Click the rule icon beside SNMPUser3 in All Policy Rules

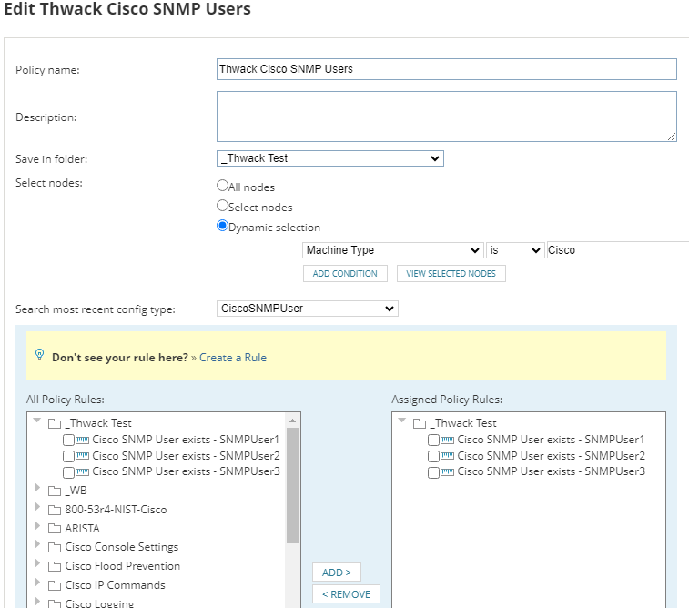click(x=82, y=472)
